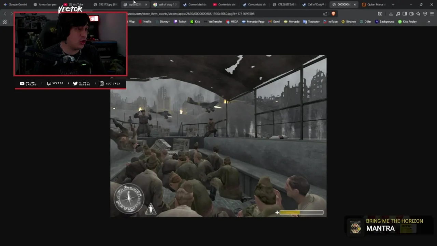Switch to the Google Gemini tab
The width and height of the screenshot is (437, 246).
point(15,4)
